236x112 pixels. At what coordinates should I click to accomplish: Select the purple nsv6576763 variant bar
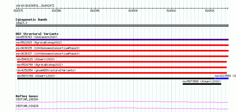pos(122,40)
